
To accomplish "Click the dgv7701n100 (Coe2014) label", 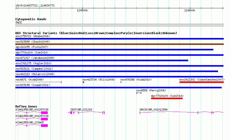I will point(32,52).
